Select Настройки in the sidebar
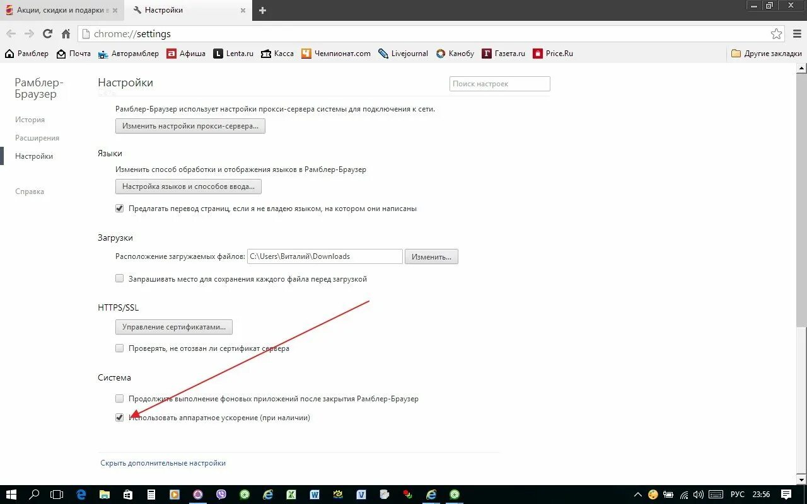 click(x=34, y=156)
